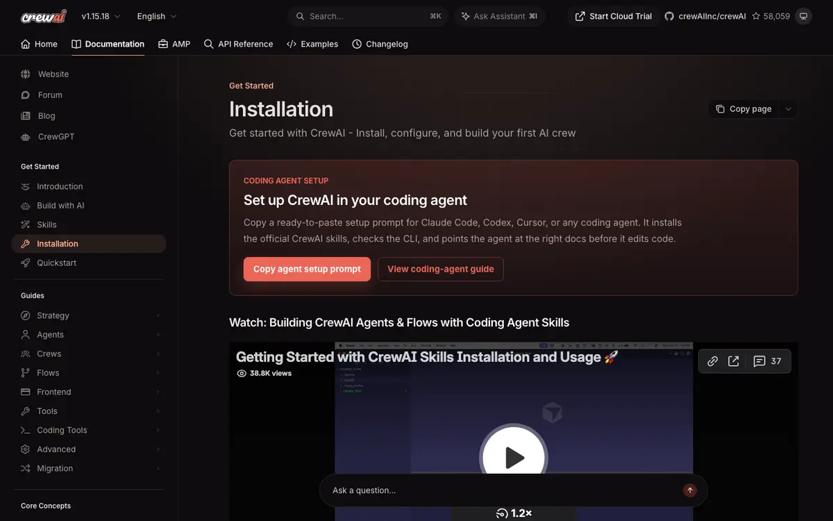This screenshot has width=833, height=521.
Task: Expand the Flows chevron
Action: (x=158, y=373)
